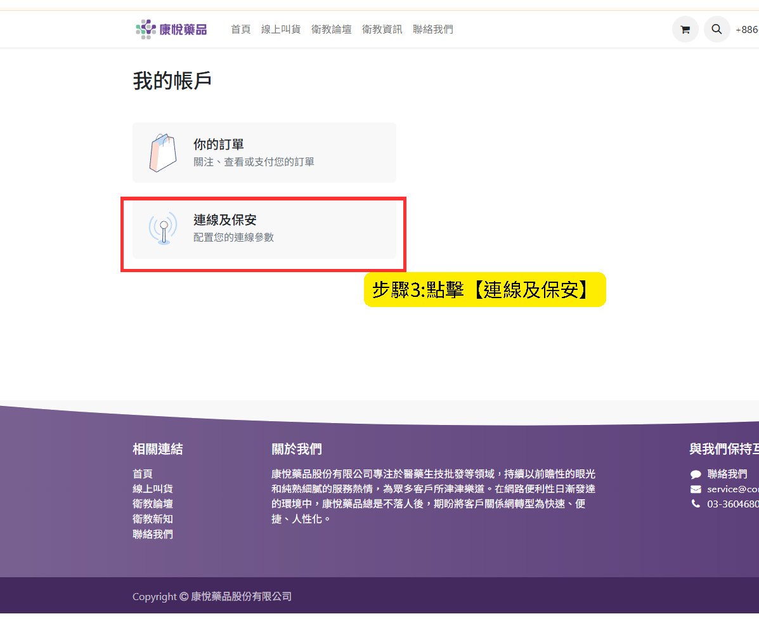Click the Copyright 康悅藥品股份有限公司 text
Viewport: 759px width, 621px height.
tap(212, 597)
